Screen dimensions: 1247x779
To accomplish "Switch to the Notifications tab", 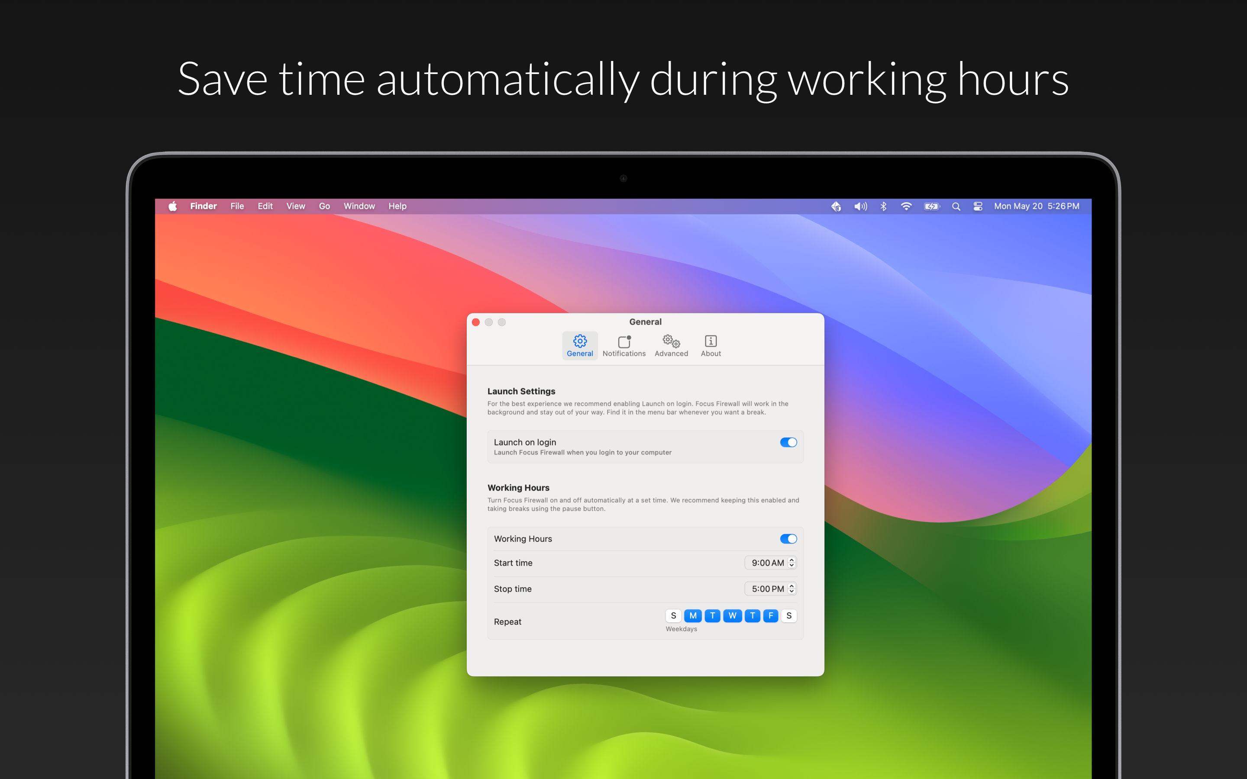I will click(x=624, y=345).
